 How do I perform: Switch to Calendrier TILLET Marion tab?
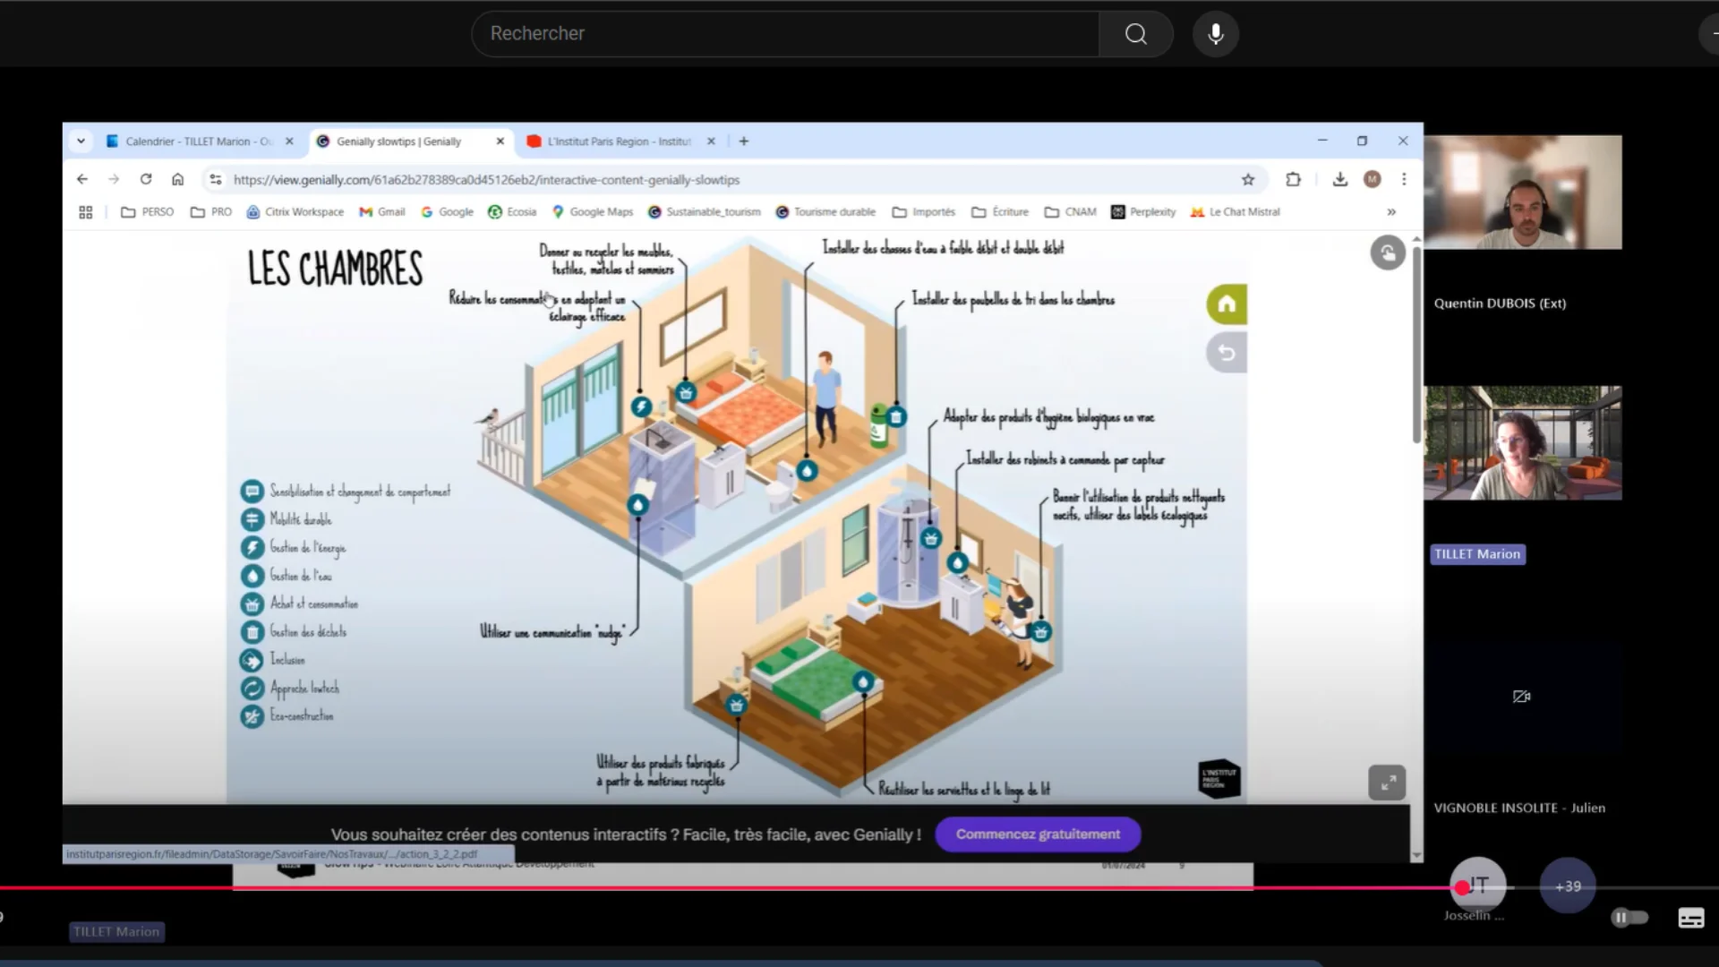(x=197, y=141)
